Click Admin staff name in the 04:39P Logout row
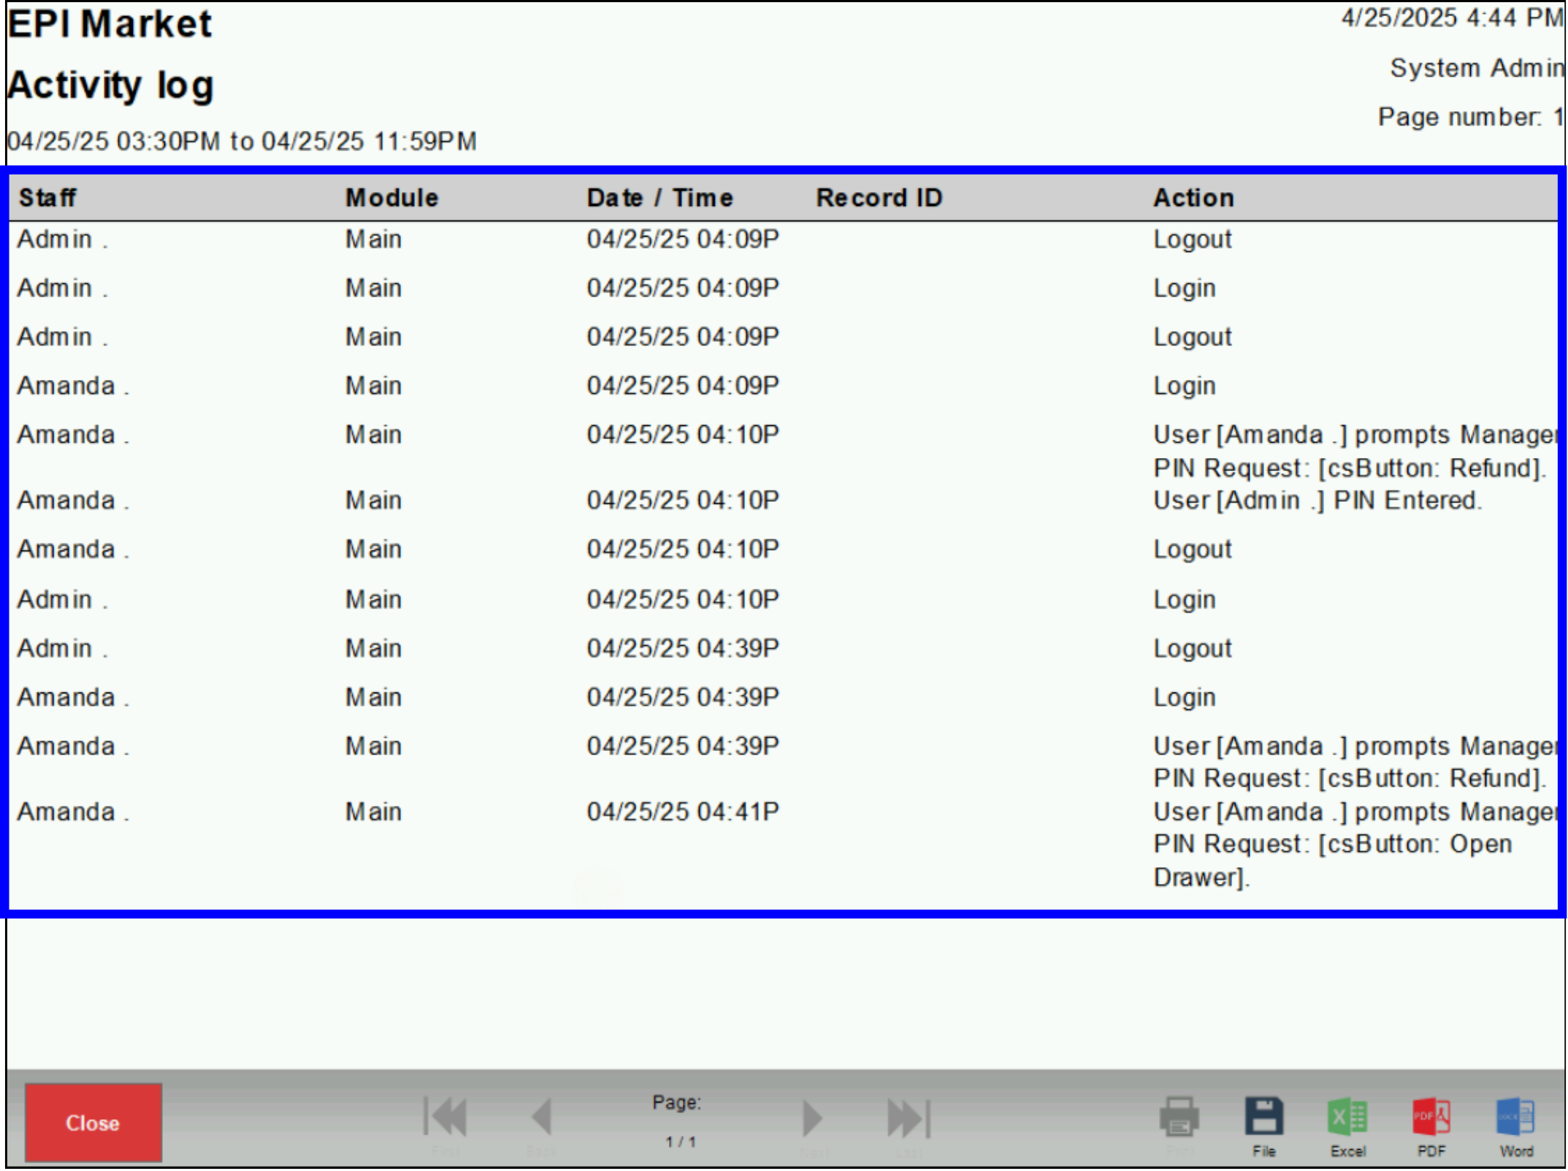1568x1171 pixels. click(62, 649)
